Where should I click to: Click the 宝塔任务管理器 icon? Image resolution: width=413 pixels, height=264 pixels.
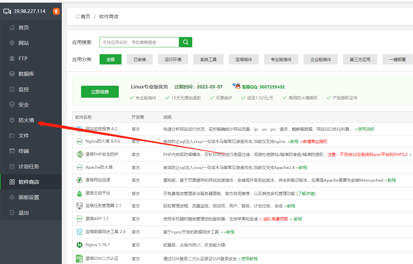click(79, 206)
